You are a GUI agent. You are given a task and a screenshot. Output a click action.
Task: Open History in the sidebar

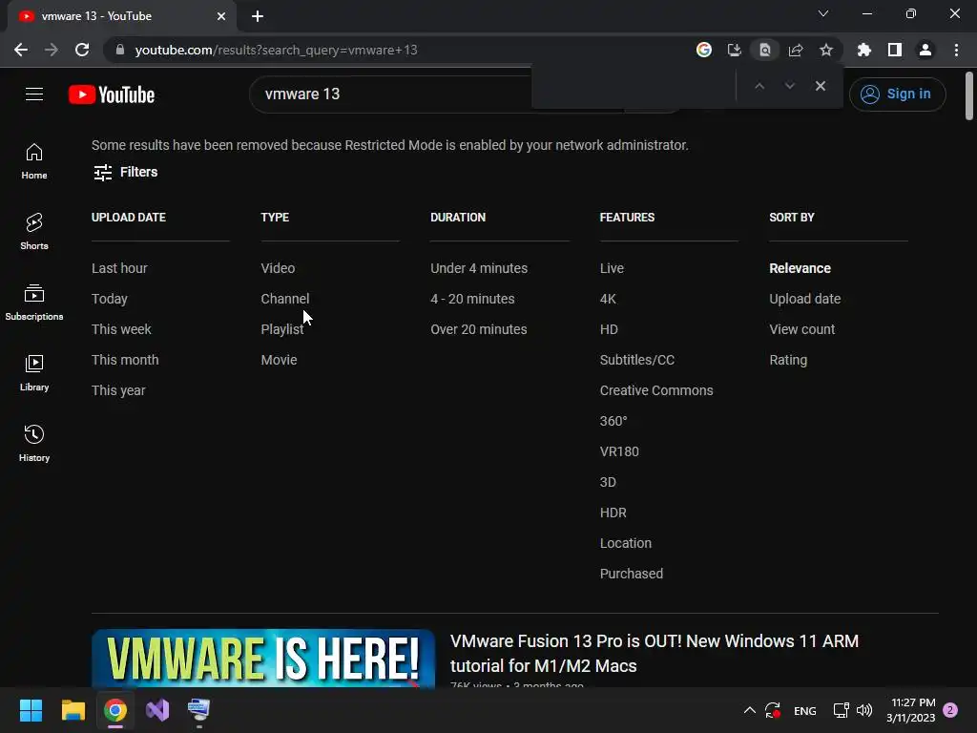click(x=34, y=443)
